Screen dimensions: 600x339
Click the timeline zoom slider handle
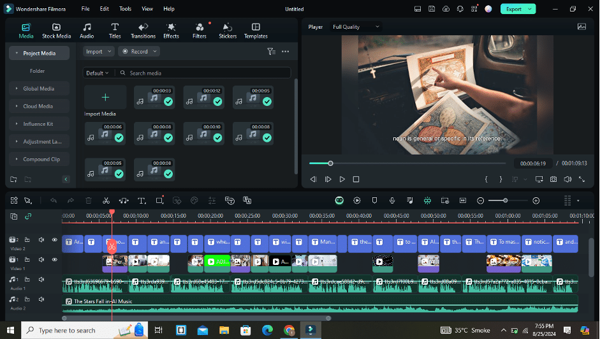tap(506, 200)
